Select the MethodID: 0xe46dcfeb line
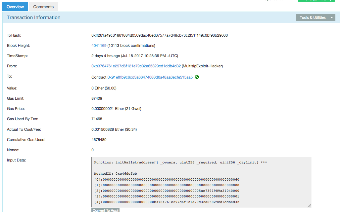342x212 pixels. point(116,173)
